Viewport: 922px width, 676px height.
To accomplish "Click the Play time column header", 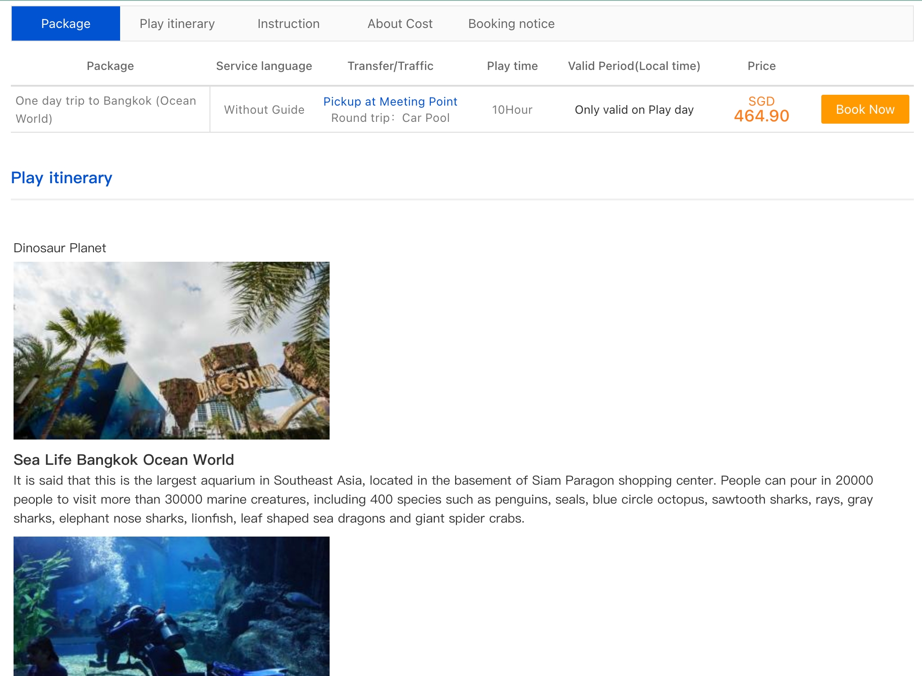I will coord(512,66).
